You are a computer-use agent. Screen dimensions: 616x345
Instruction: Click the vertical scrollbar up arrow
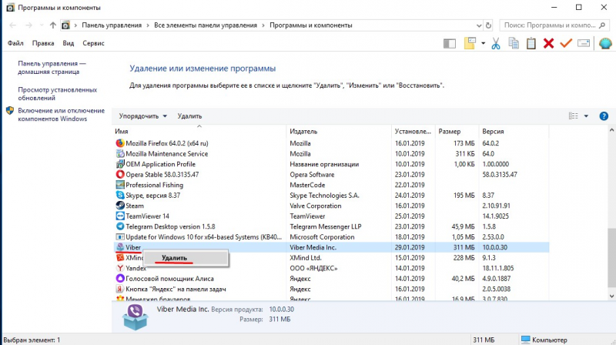[x=611, y=130]
